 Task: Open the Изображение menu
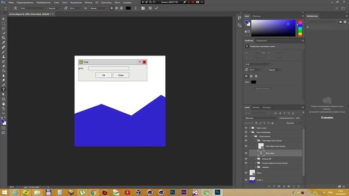pos(44,2)
